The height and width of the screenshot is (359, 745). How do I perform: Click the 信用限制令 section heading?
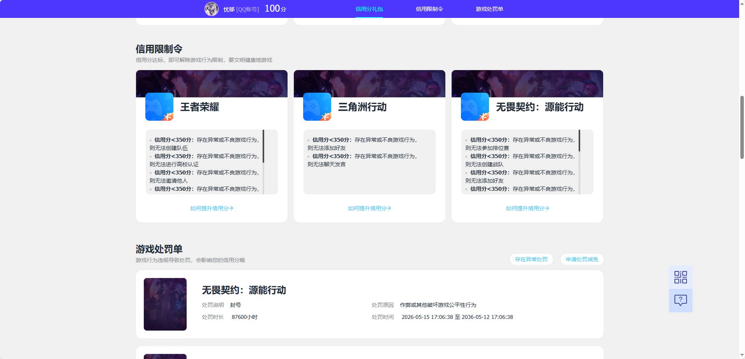click(x=159, y=49)
